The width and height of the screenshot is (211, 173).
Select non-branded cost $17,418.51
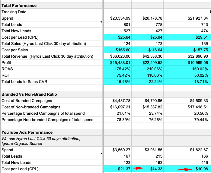186,107
